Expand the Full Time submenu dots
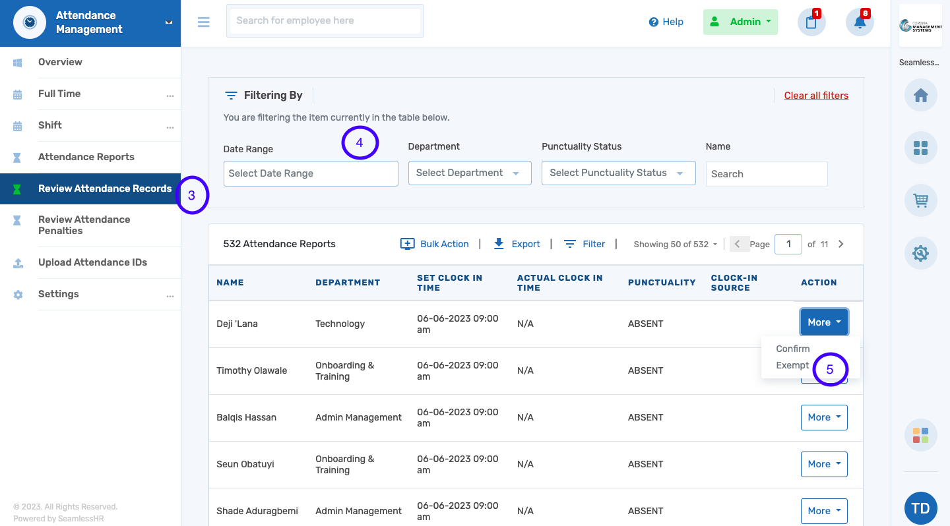The height and width of the screenshot is (526, 950). (170, 95)
